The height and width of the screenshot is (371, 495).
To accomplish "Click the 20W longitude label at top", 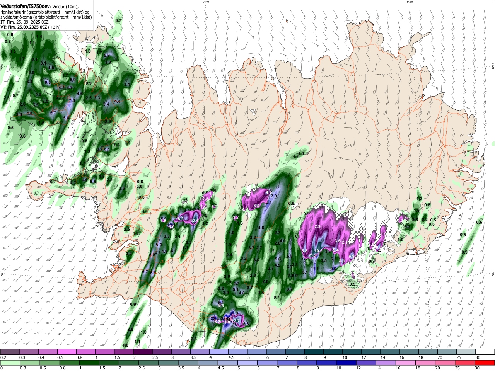I will pyautogui.click(x=206, y=2).
